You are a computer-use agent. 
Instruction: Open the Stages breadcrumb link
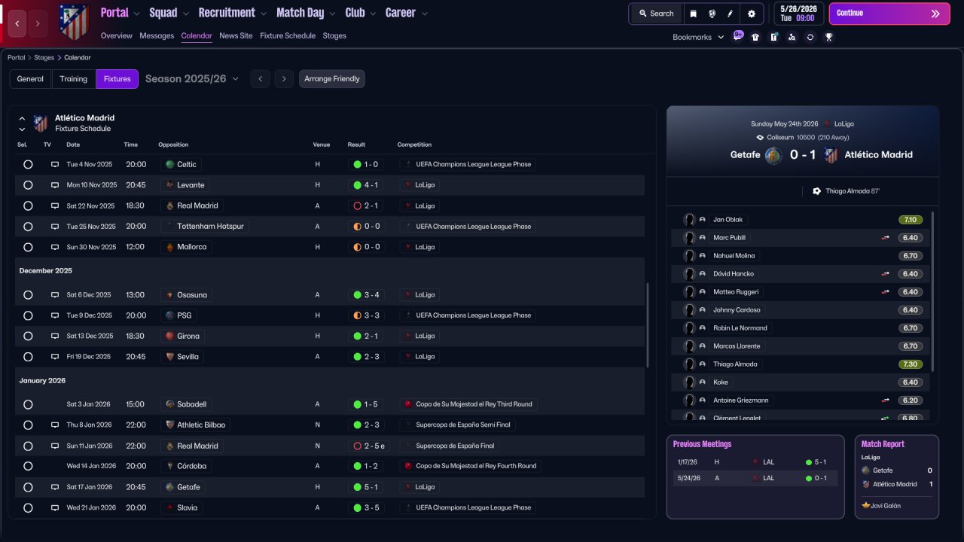pyautogui.click(x=44, y=57)
